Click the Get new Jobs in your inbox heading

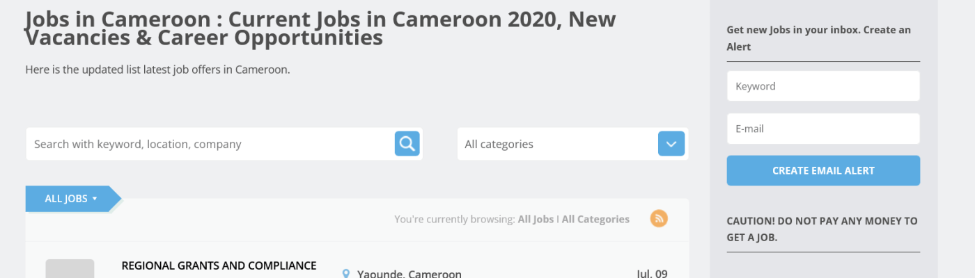point(818,38)
